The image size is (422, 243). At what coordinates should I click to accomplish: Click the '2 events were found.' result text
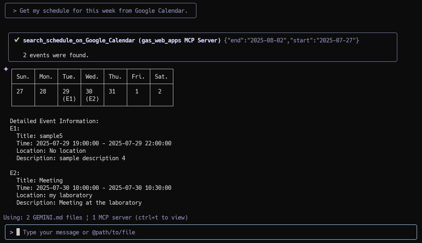point(56,55)
